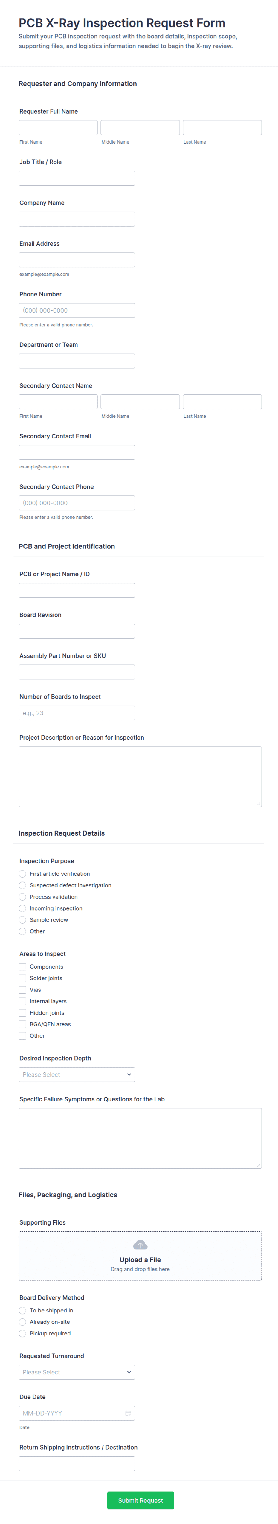
Task: Open Desired Inspection Depth dropdown
Action: point(77,1074)
